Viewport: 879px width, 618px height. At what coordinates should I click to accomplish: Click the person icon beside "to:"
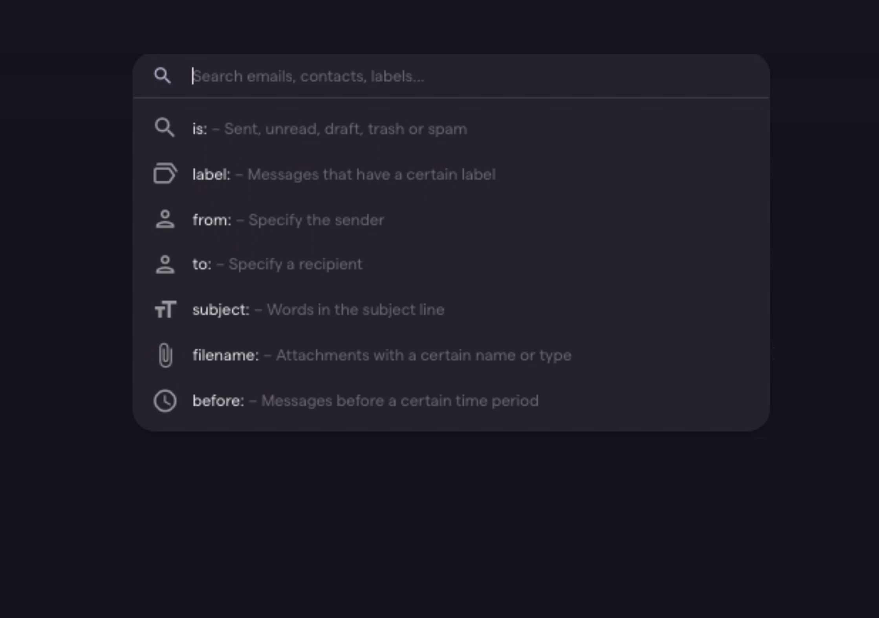point(165,264)
